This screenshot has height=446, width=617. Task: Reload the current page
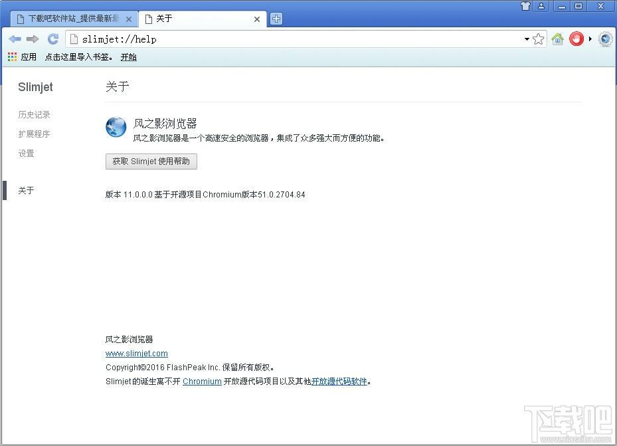52,39
